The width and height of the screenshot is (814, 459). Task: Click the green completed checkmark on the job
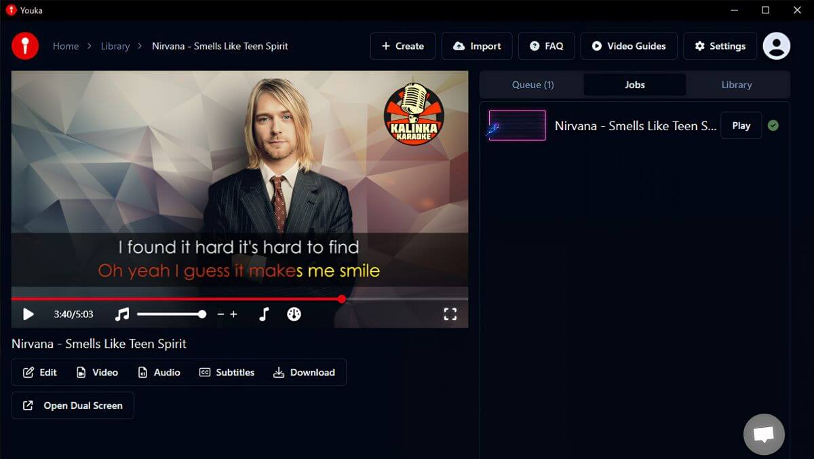pos(773,125)
